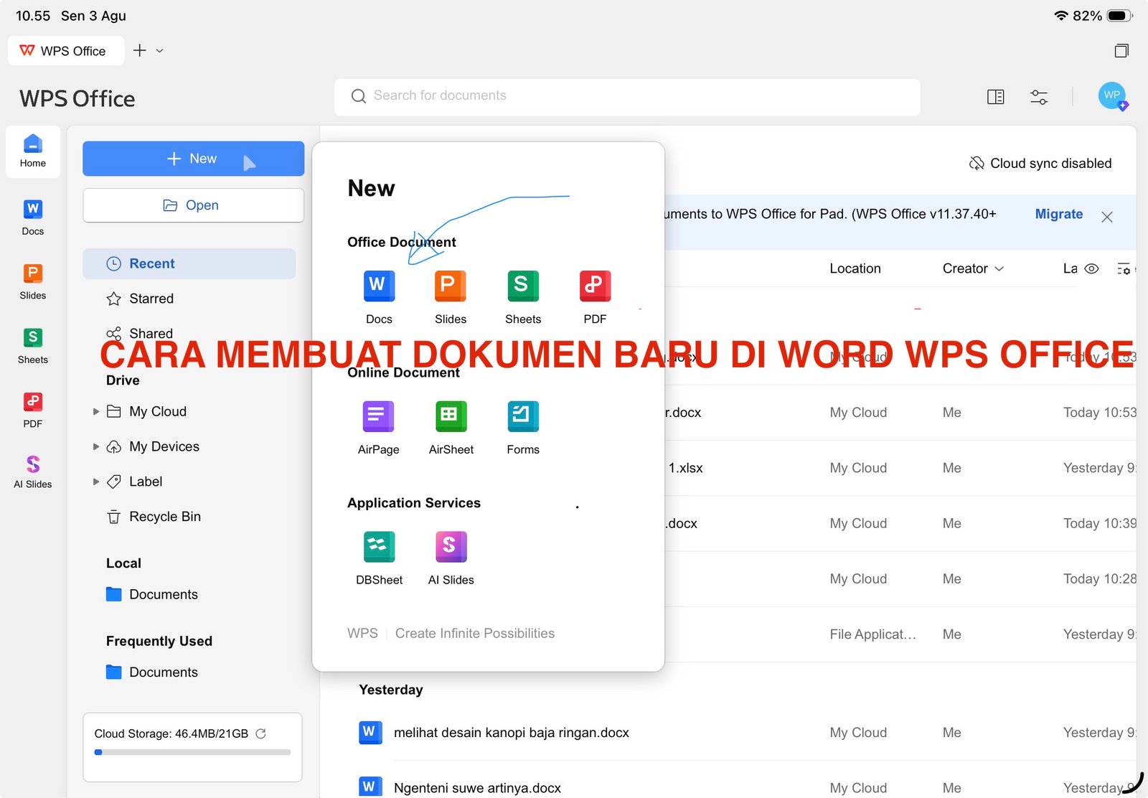The height and width of the screenshot is (798, 1148).
Task: Click the Cloud sync disabled label
Action: (x=1050, y=164)
